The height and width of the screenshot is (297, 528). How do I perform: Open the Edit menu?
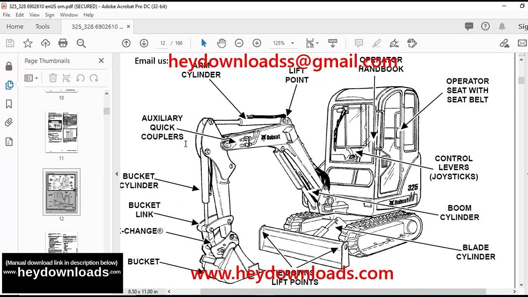coord(19,15)
